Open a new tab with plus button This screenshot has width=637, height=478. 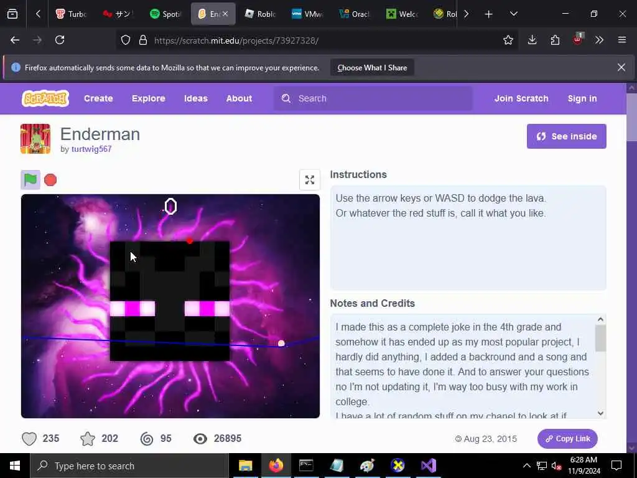489,14
